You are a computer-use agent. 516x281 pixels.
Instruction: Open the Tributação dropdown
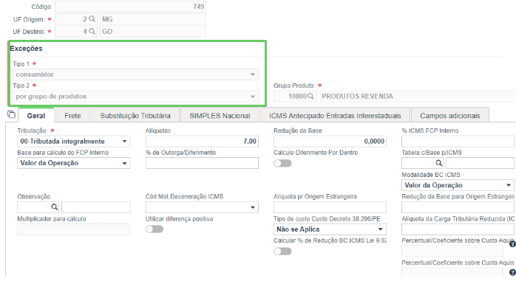pos(74,142)
